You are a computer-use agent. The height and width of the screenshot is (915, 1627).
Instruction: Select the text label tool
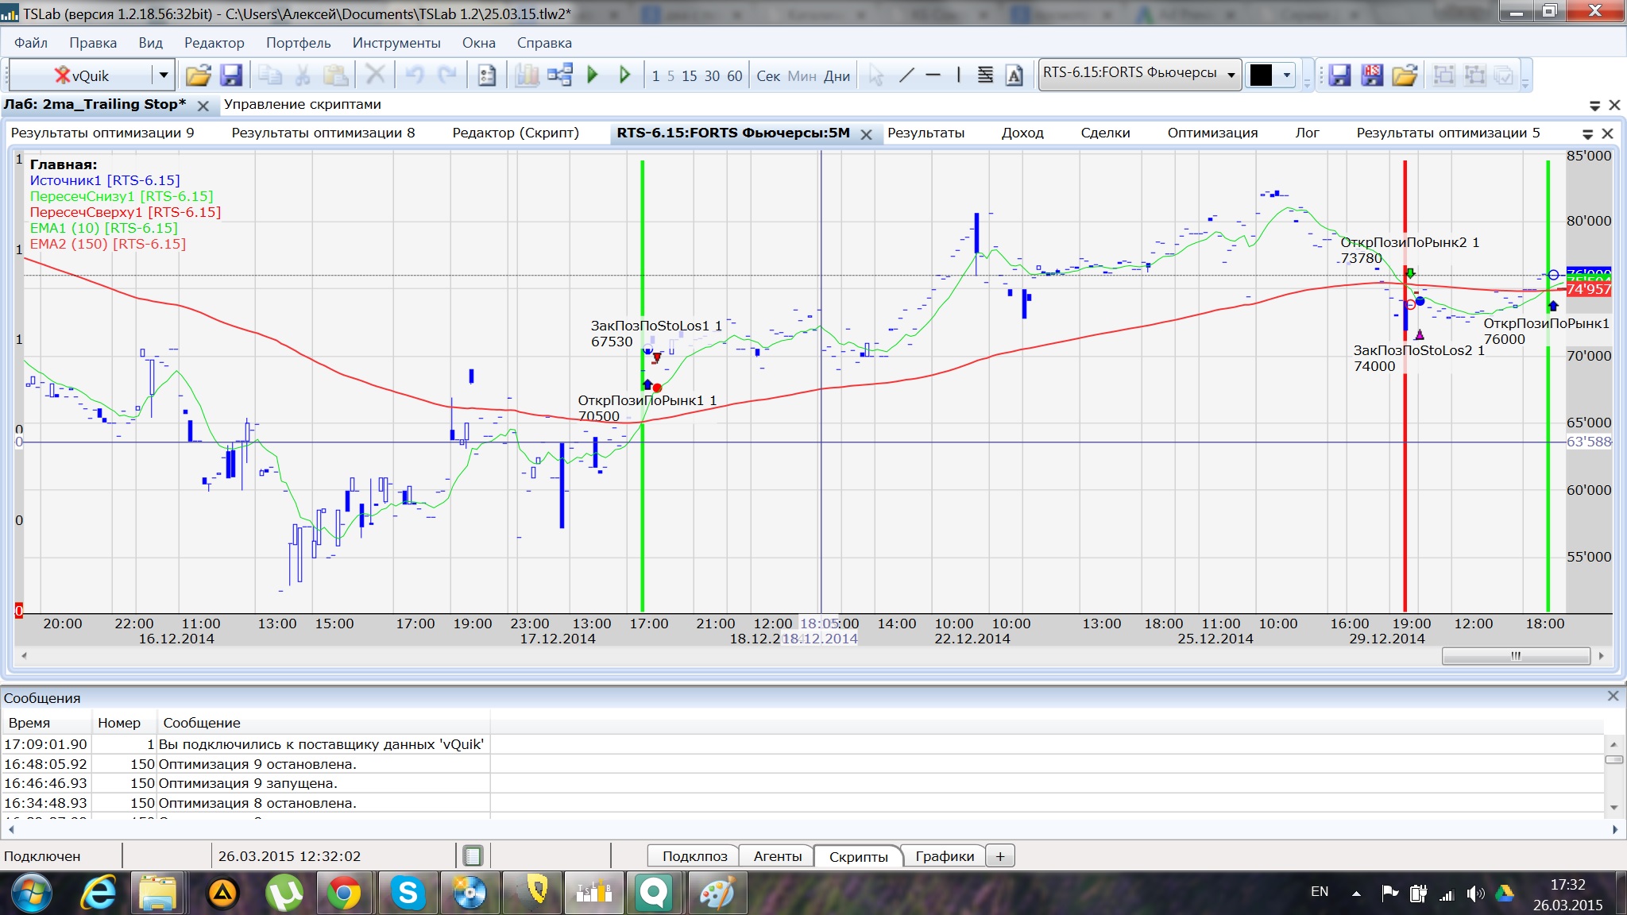point(1014,75)
